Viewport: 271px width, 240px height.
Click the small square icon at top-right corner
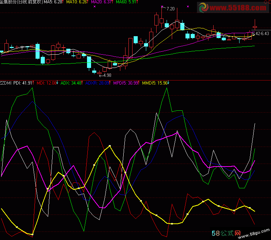(265, 3)
